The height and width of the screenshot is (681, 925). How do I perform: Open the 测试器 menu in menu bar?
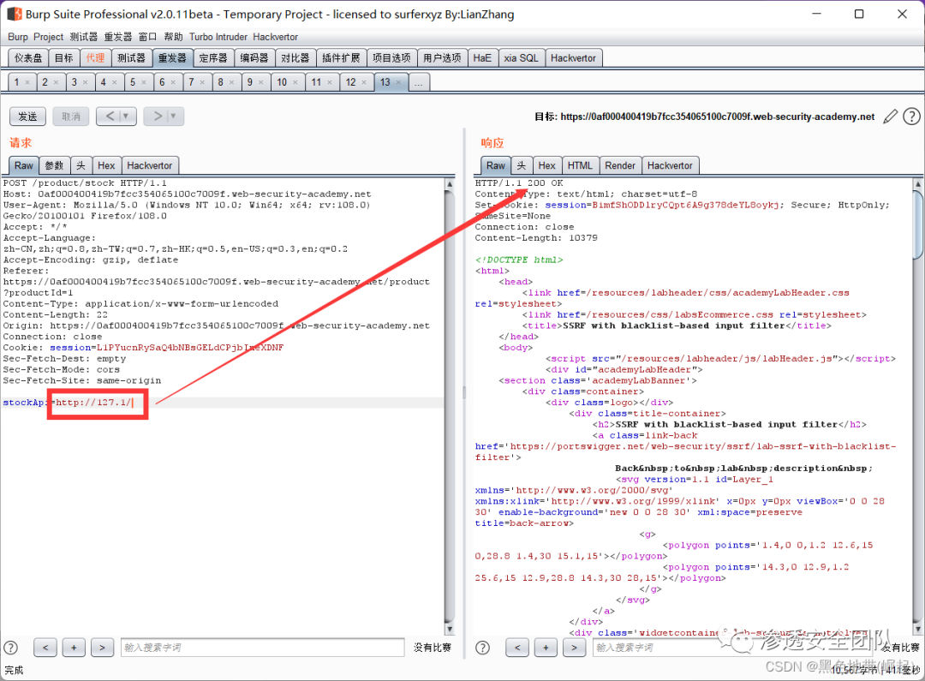(84, 37)
